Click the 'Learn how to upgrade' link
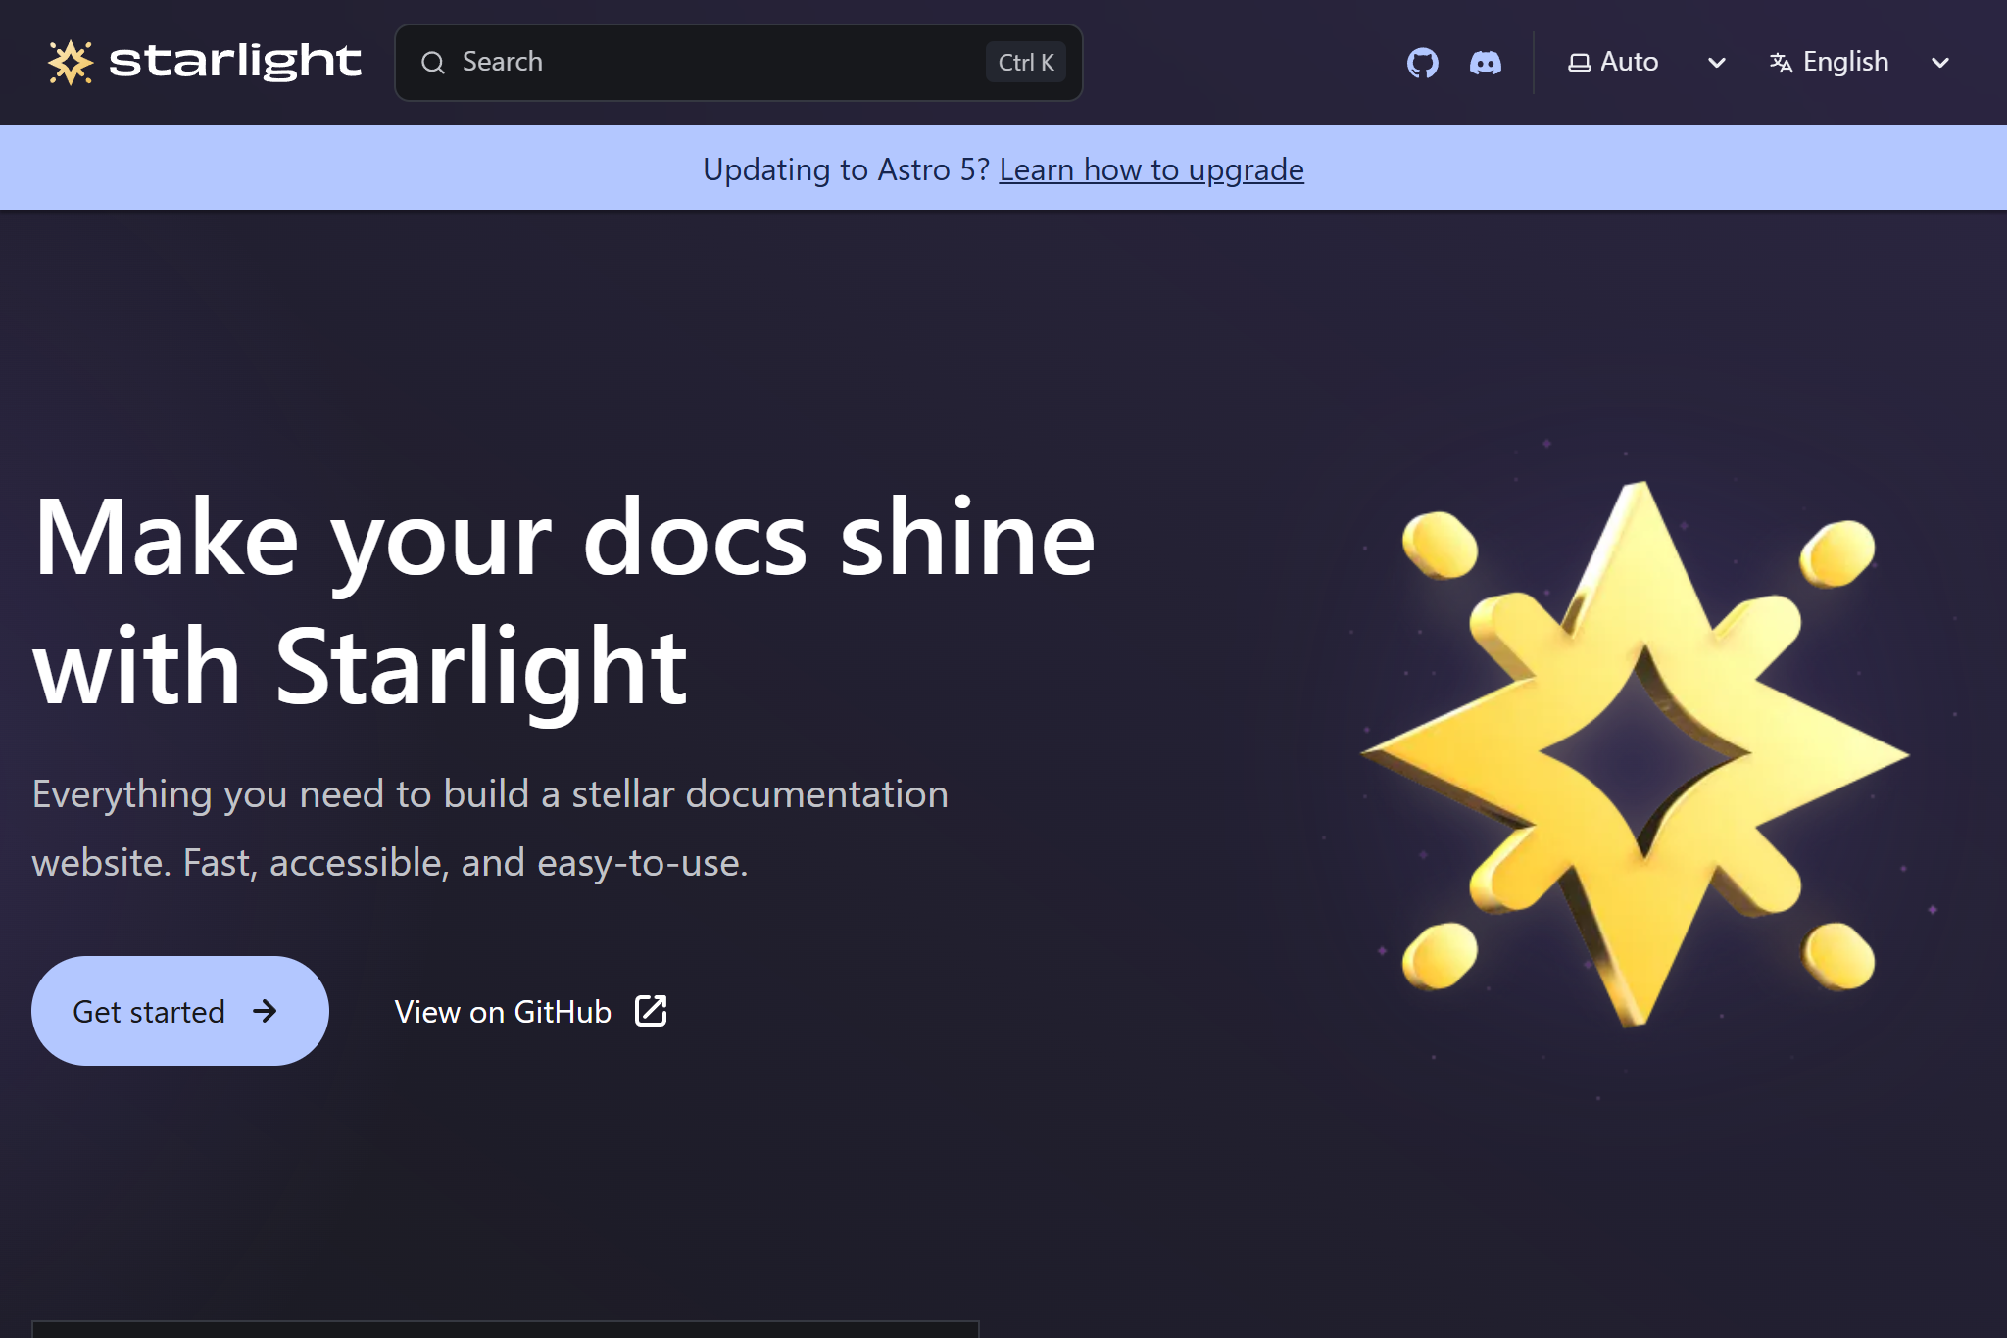Image resolution: width=2007 pixels, height=1338 pixels. pos(1150,168)
